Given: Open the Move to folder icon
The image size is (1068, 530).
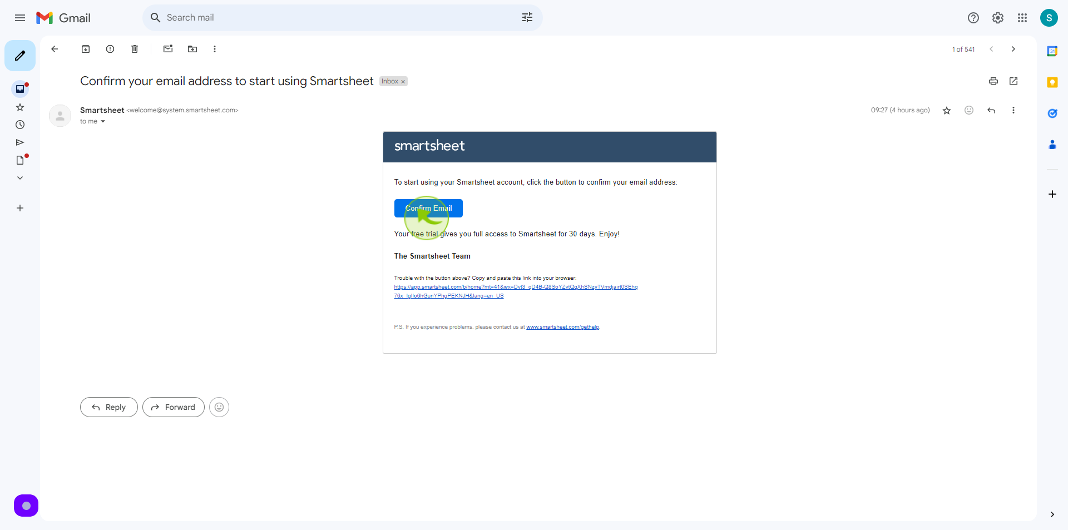Looking at the screenshot, I should click(x=192, y=49).
